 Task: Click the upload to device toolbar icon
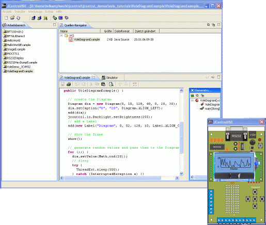point(34,18)
